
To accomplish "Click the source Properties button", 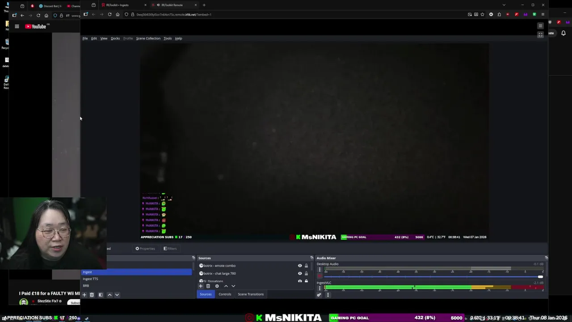I will pos(145,249).
